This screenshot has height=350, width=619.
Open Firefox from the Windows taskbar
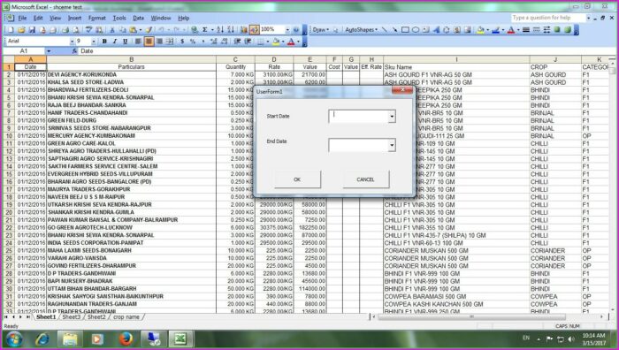point(126,339)
